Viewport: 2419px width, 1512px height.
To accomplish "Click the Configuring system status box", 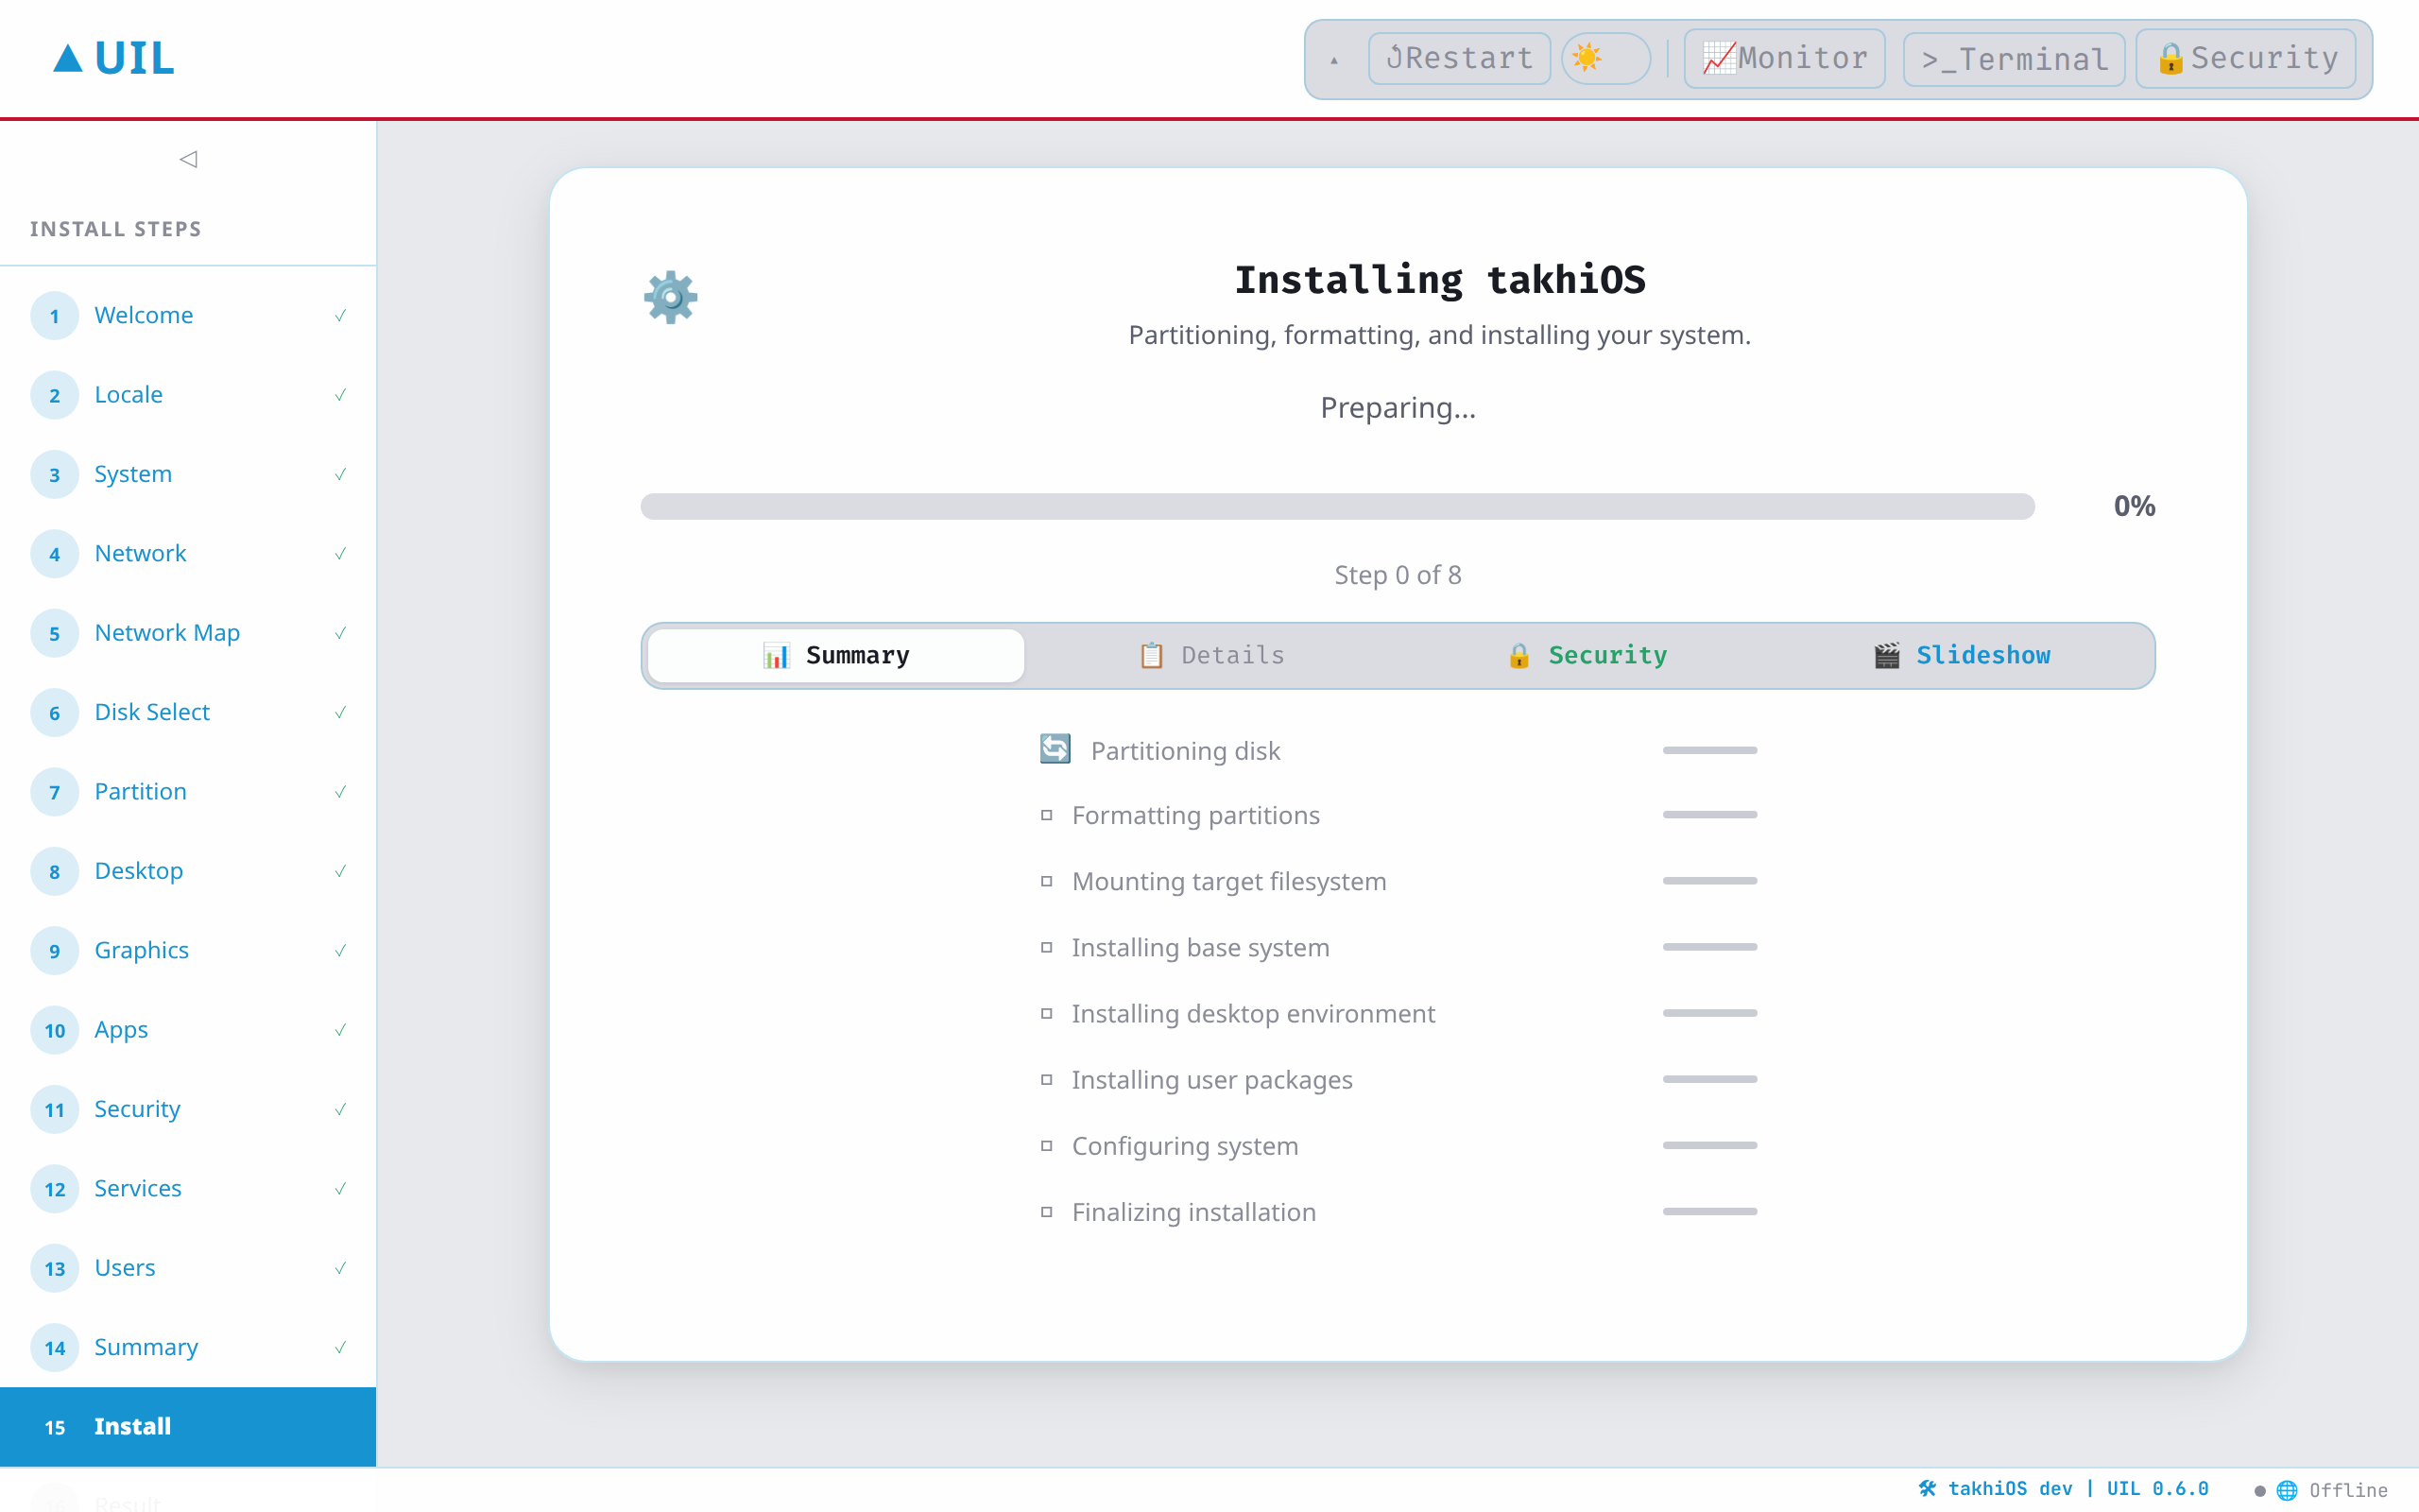I will tap(1047, 1145).
